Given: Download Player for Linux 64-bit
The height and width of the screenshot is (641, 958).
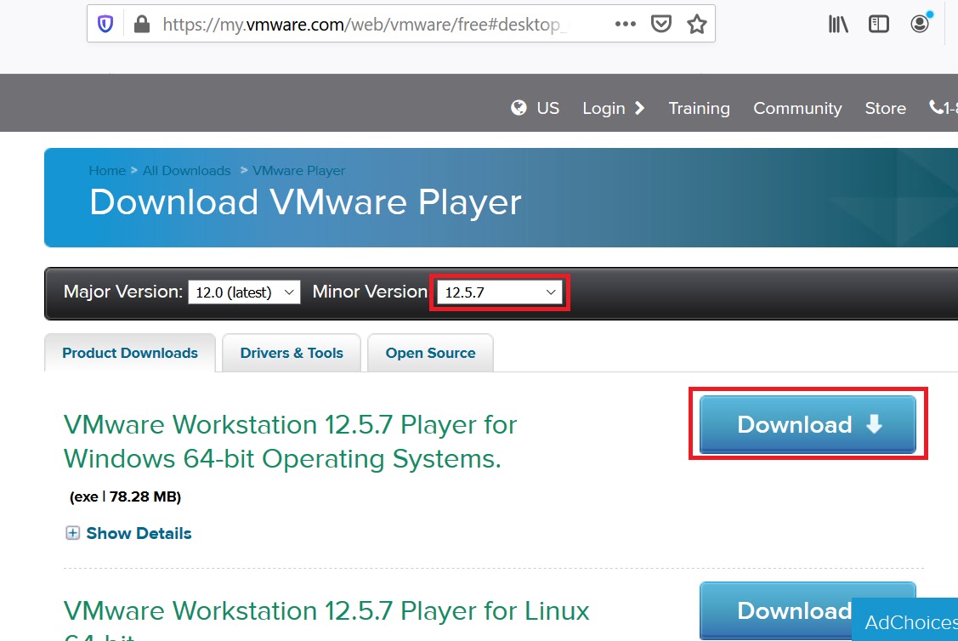Looking at the screenshot, I should pyautogui.click(x=808, y=610).
